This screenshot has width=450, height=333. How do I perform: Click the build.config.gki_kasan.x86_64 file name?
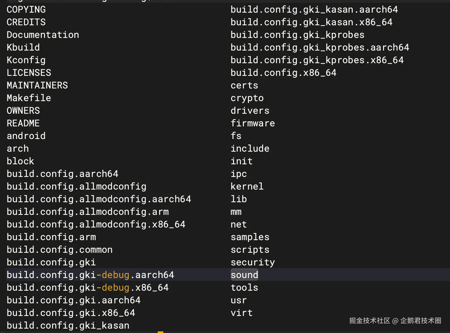[312, 22]
